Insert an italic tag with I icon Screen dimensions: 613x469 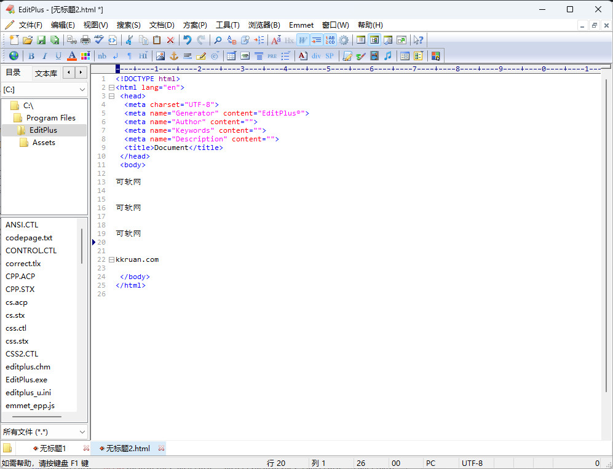(x=44, y=56)
